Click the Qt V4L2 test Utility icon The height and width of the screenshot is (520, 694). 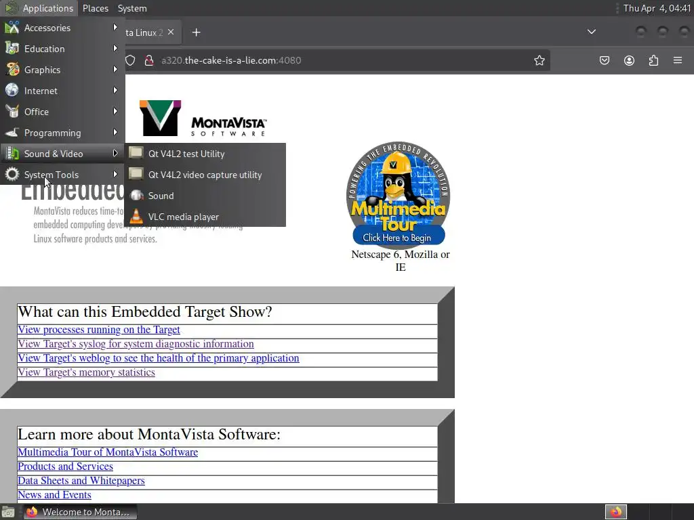coord(136,153)
